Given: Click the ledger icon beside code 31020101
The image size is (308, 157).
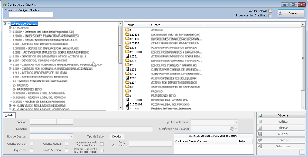Looking at the screenshot, I should [x=128, y=100].
